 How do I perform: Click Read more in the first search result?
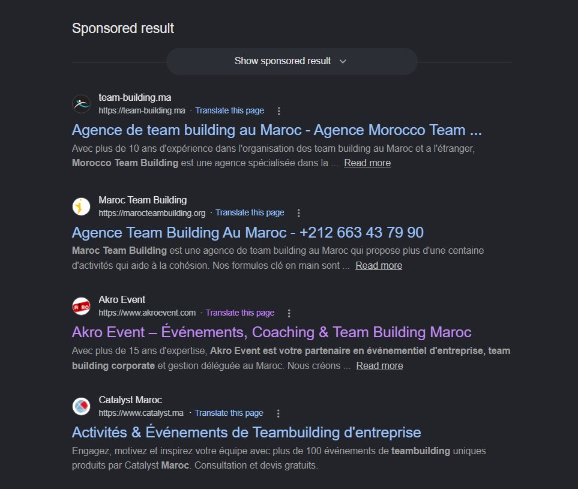point(367,163)
